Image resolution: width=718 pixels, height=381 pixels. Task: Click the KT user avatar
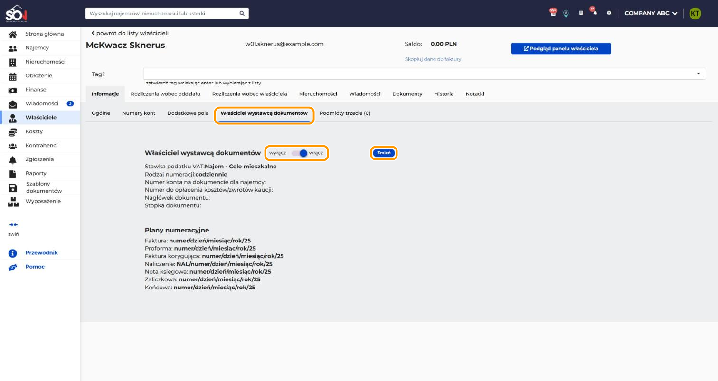[695, 13]
